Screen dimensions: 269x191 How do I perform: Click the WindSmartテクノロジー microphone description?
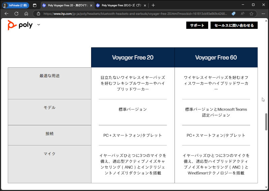tap(216, 164)
